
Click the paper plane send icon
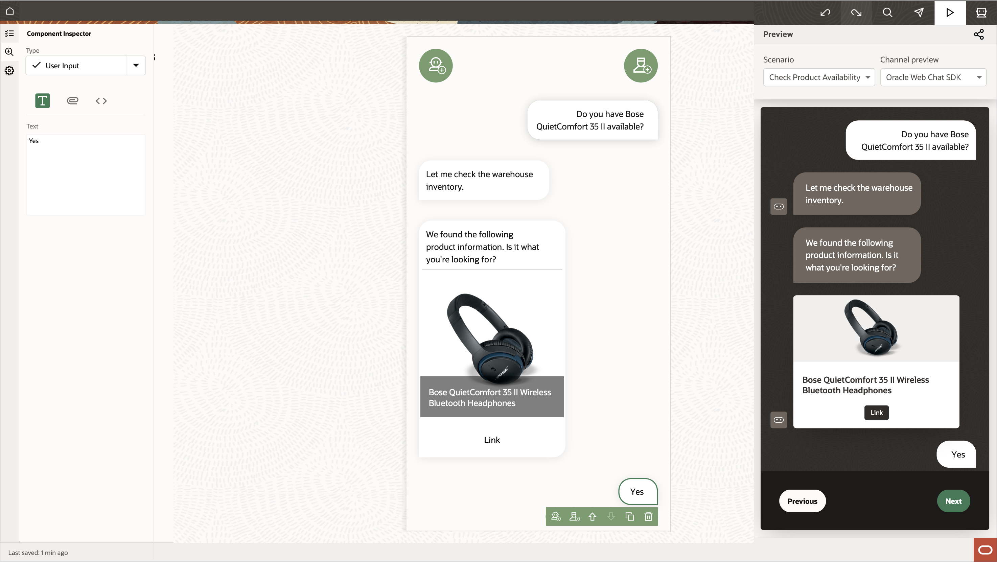(x=919, y=13)
